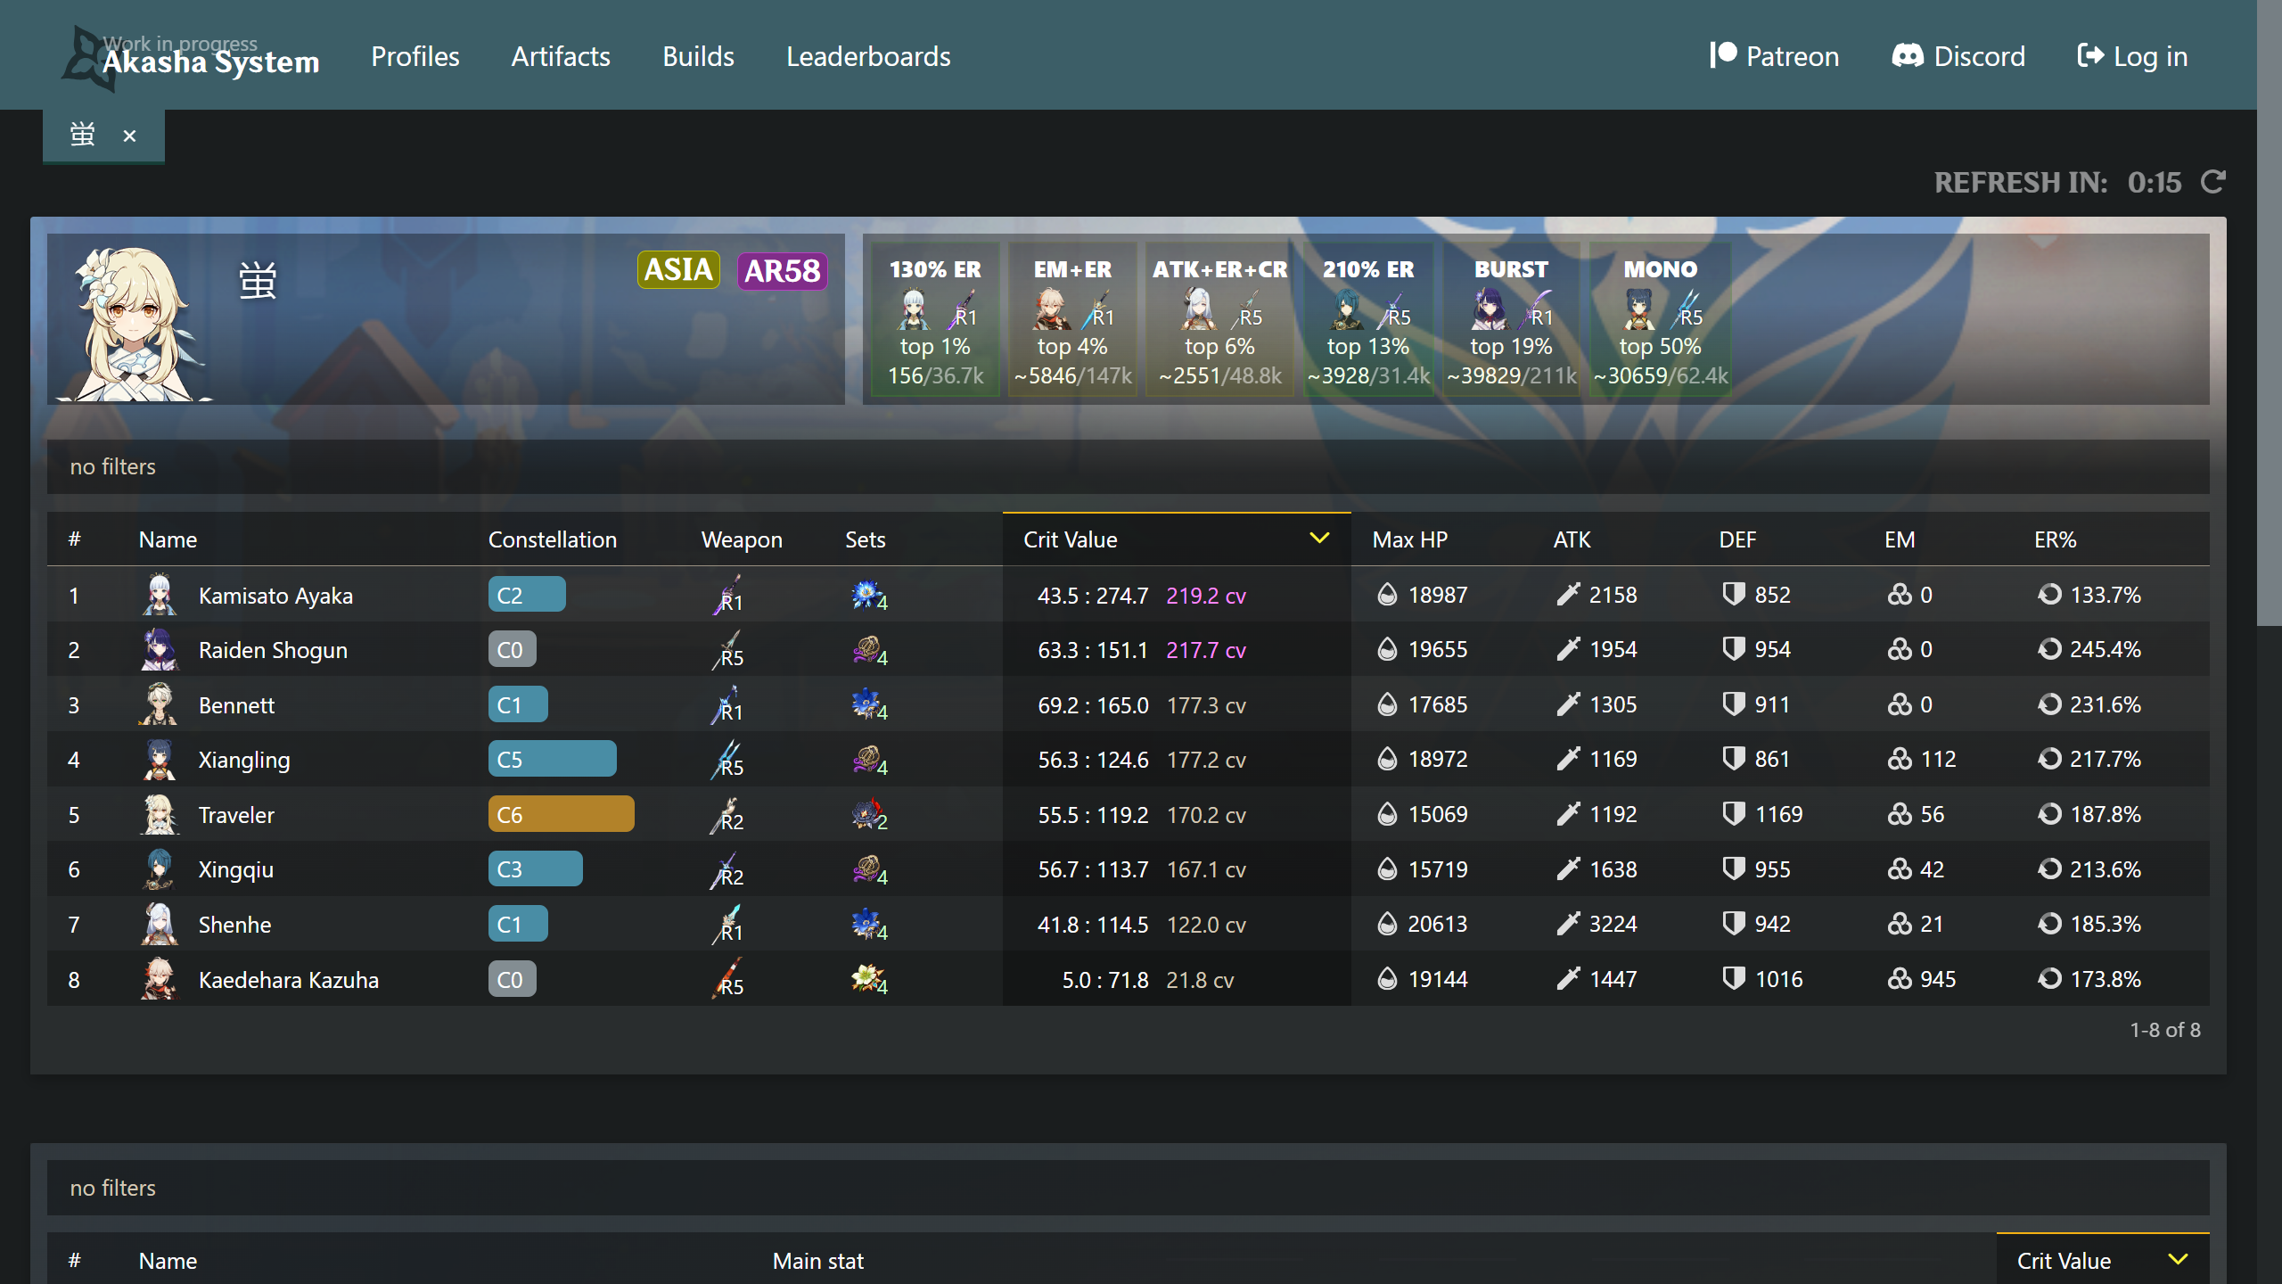Sort by Max HP column header
This screenshot has width=2282, height=1284.
click(x=1409, y=539)
